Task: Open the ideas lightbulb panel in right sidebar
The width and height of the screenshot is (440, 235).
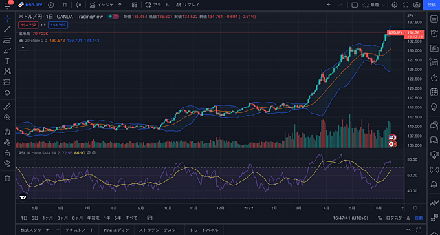Action: point(434,107)
